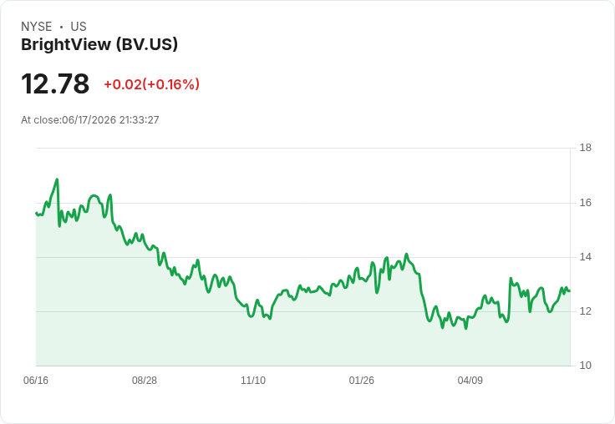Select the US market label
615x424 pixels.
79,27
